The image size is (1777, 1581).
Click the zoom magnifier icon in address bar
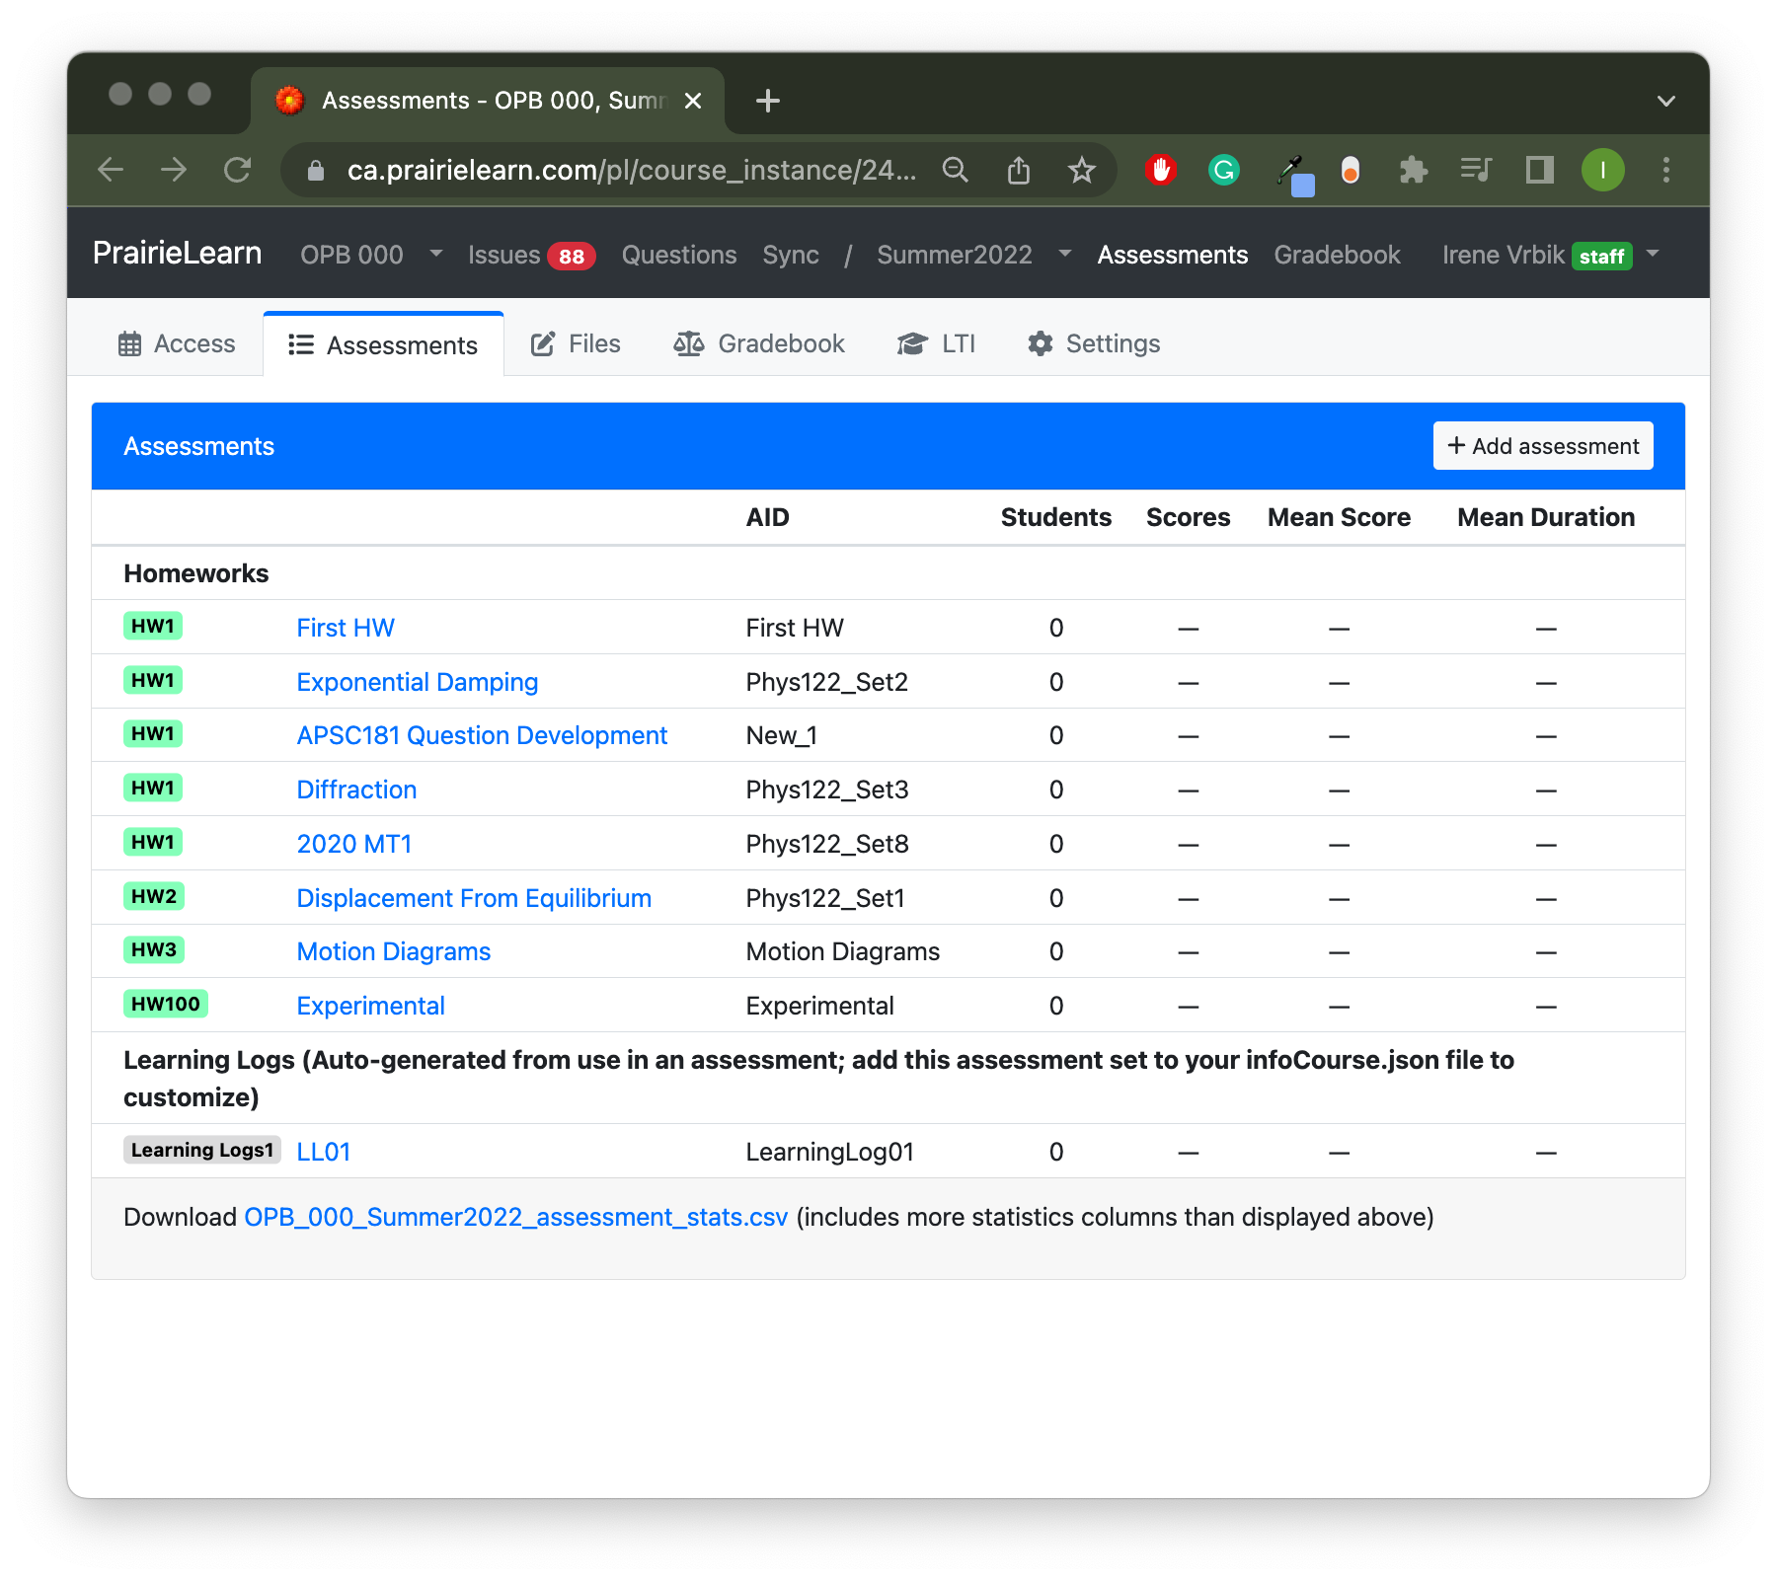(x=955, y=170)
